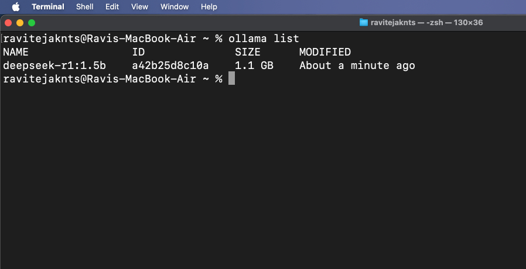The height and width of the screenshot is (269, 526).
Task: Click the deepseek-r1:1.5b model name
Action: (x=54, y=65)
